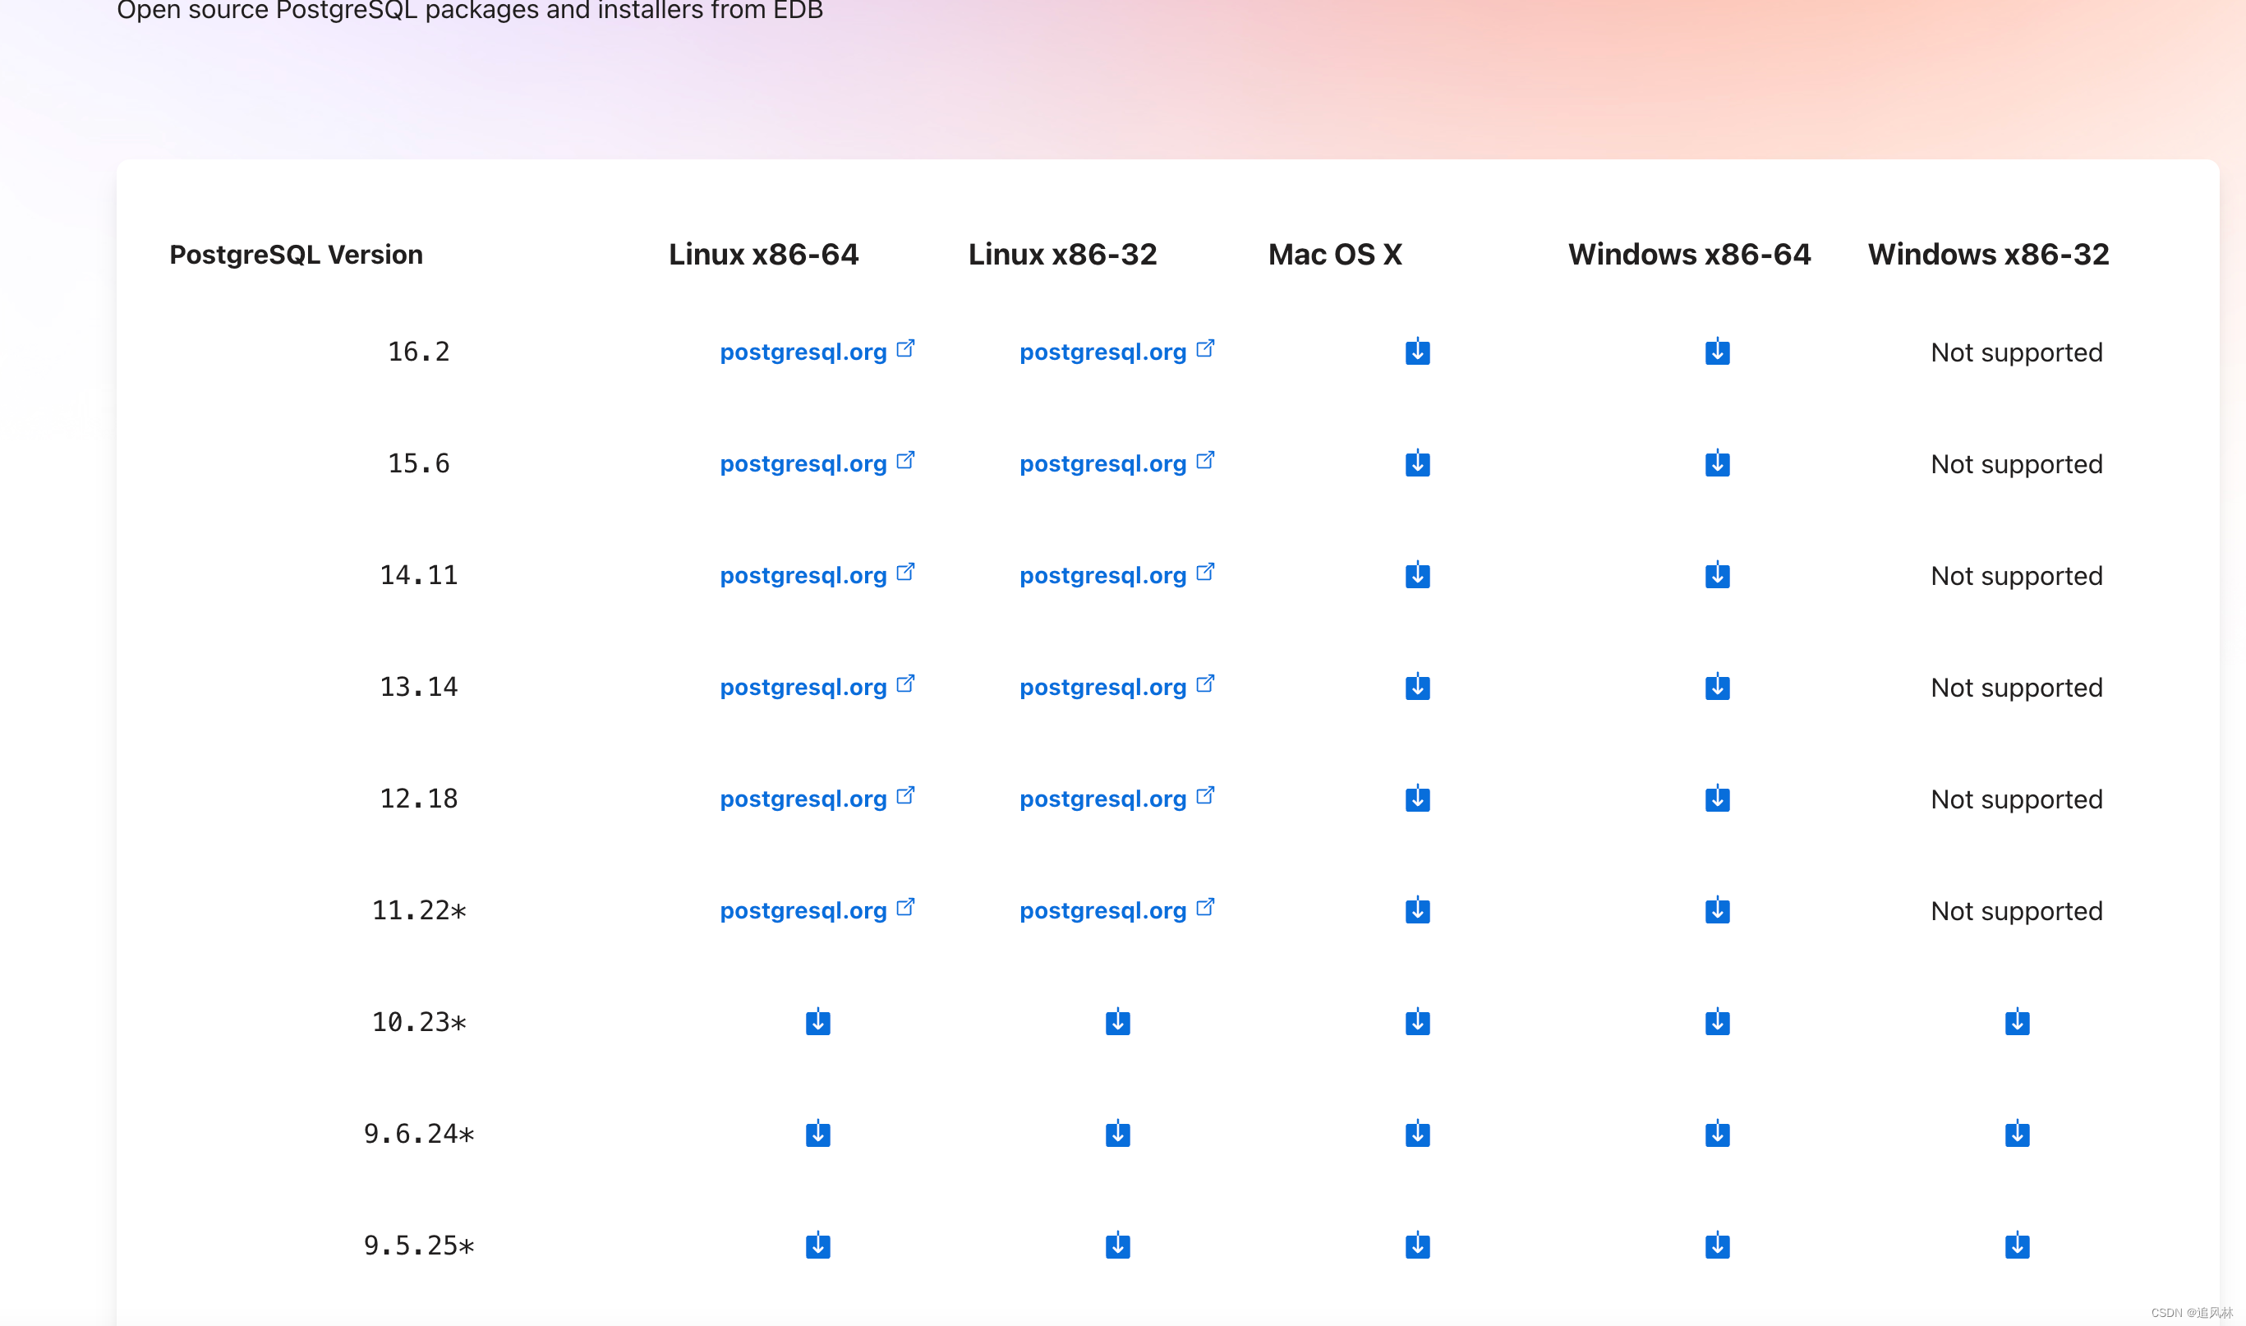2246x1326 pixels.
Task: Open postgresql.org link for 13.14 Linux x86-32
Action: tap(1116, 687)
